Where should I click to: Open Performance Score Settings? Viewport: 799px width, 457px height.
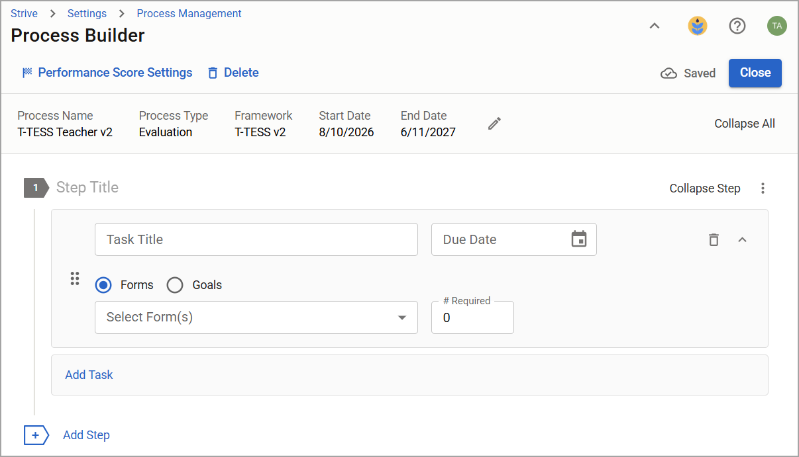coord(115,73)
